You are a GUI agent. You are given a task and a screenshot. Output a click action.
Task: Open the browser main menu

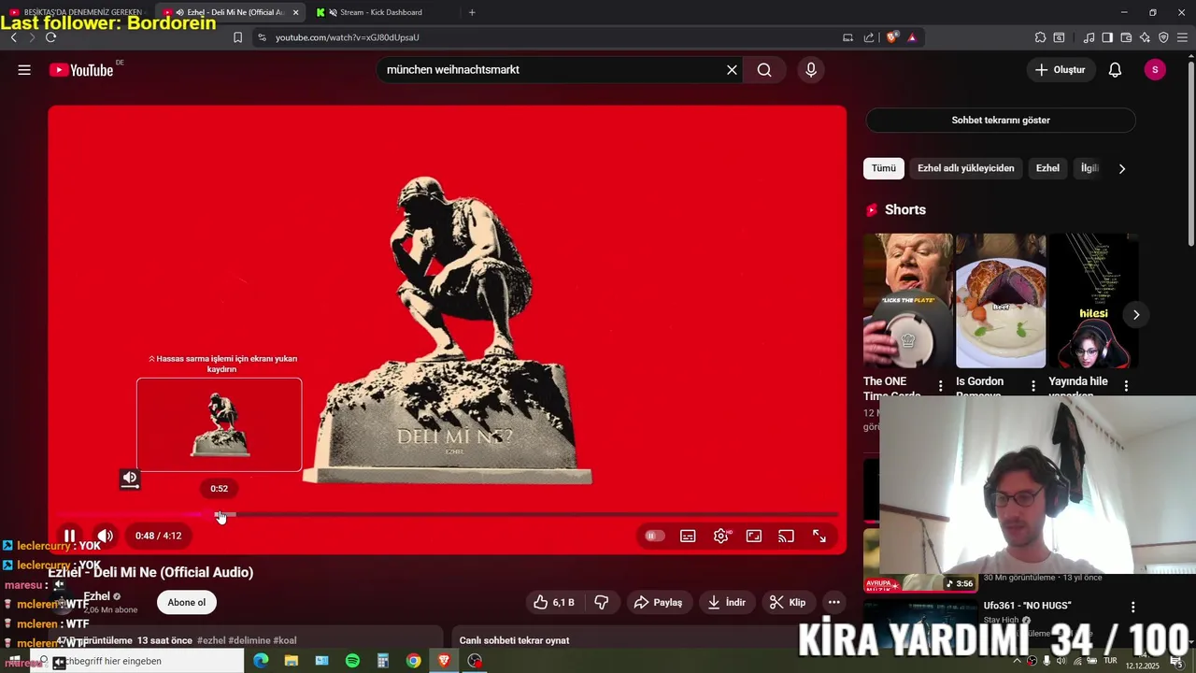pyautogui.click(x=1182, y=37)
